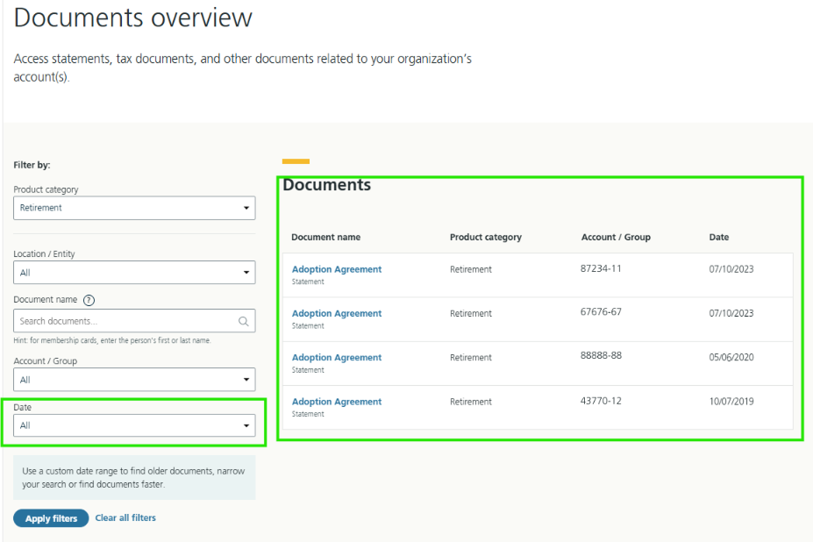Click the Date column header
The height and width of the screenshot is (542, 813).
[719, 237]
